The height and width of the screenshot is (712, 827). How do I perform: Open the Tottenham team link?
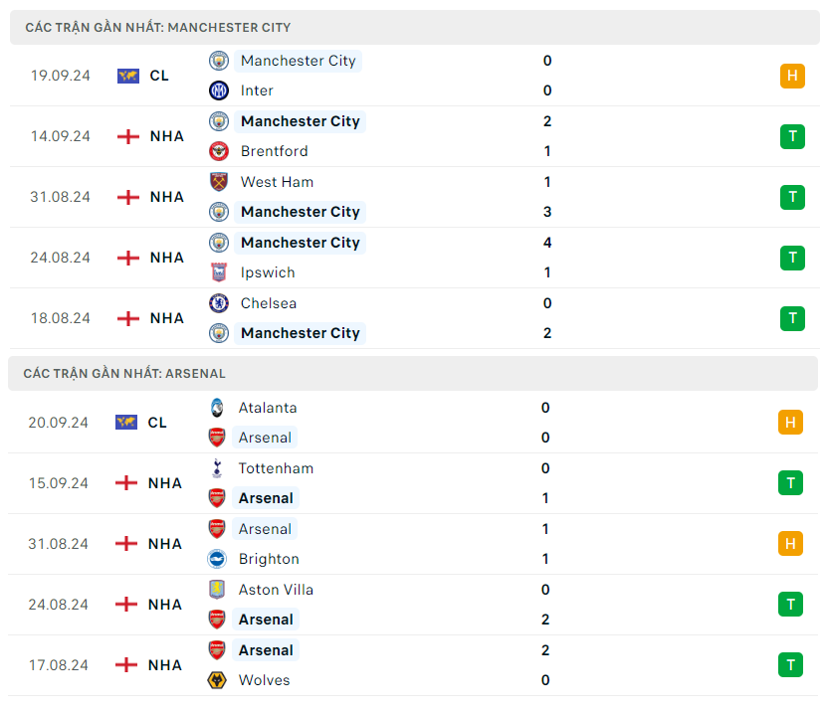click(276, 468)
